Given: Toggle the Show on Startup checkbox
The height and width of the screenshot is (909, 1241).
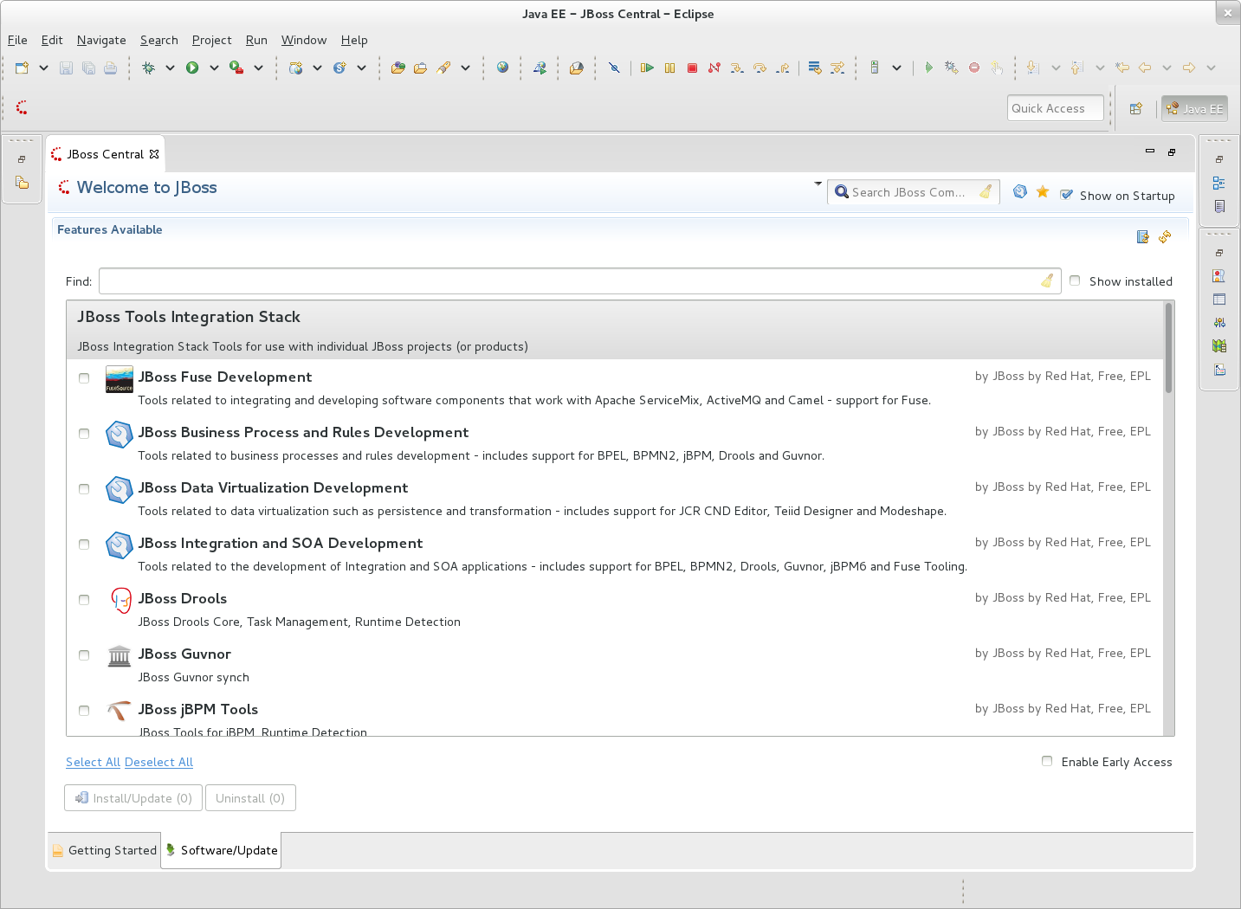Looking at the screenshot, I should (1067, 195).
